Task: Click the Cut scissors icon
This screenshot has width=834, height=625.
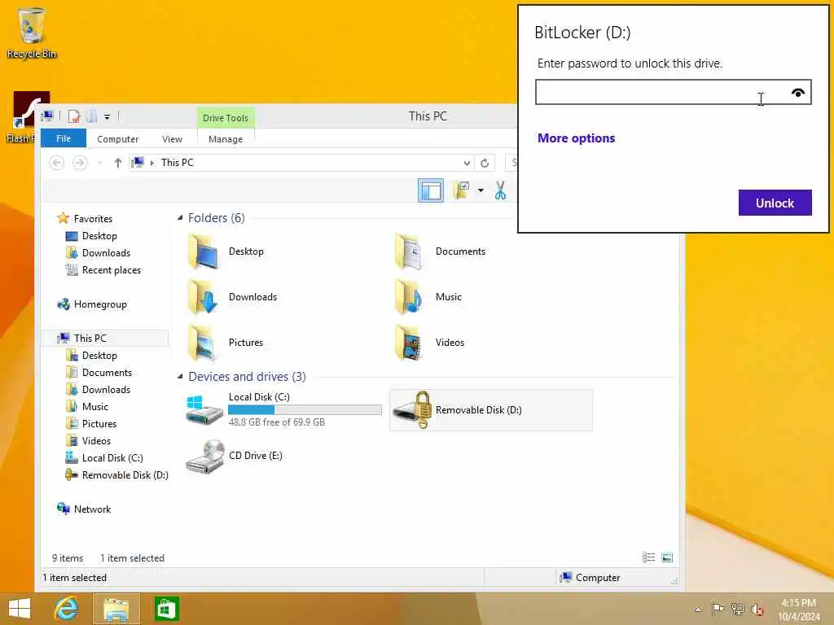Action: (500, 190)
